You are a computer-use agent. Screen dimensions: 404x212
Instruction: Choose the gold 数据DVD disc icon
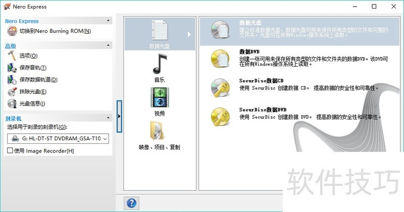(x=220, y=59)
